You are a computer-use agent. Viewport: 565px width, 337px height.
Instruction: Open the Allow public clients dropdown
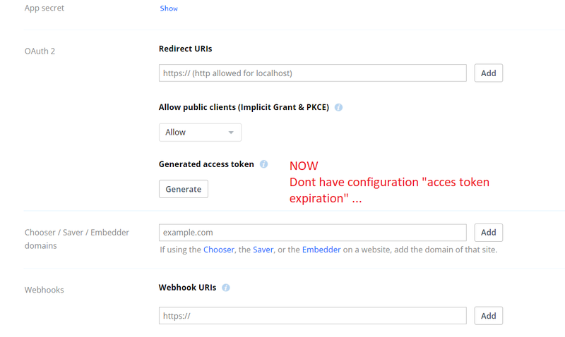click(200, 133)
